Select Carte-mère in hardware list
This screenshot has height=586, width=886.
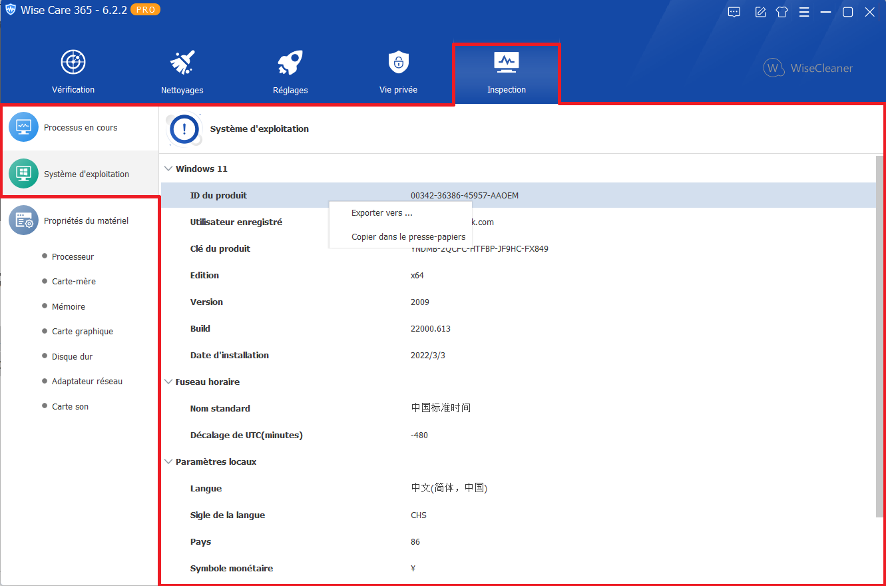coord(74,281)
